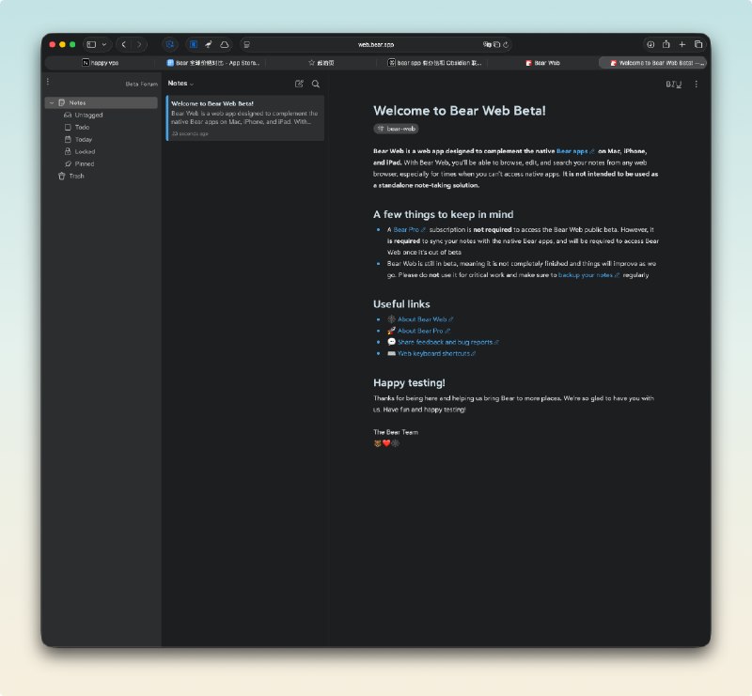Image resolution: width=752 pixels, height=696 pixels.
Task: Click the bird extension icon in the toolbar
Action: click(209, 44)
